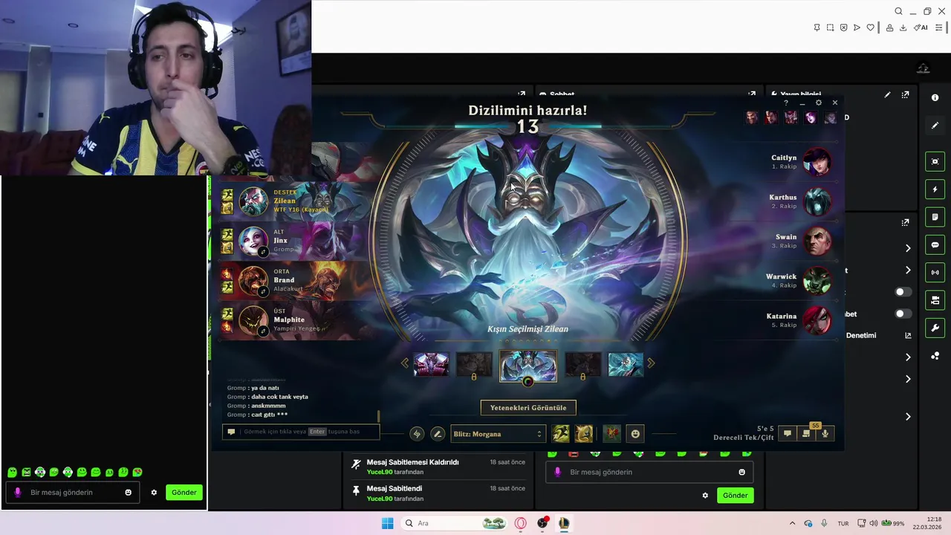Click Swain enemy portrait

coord(817,241)
